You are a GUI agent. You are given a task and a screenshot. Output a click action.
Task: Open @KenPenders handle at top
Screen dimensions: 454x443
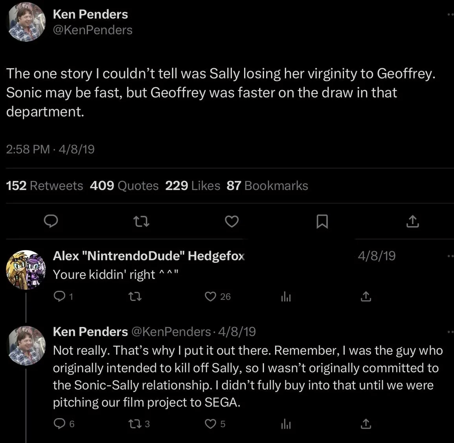pos(93,30)
